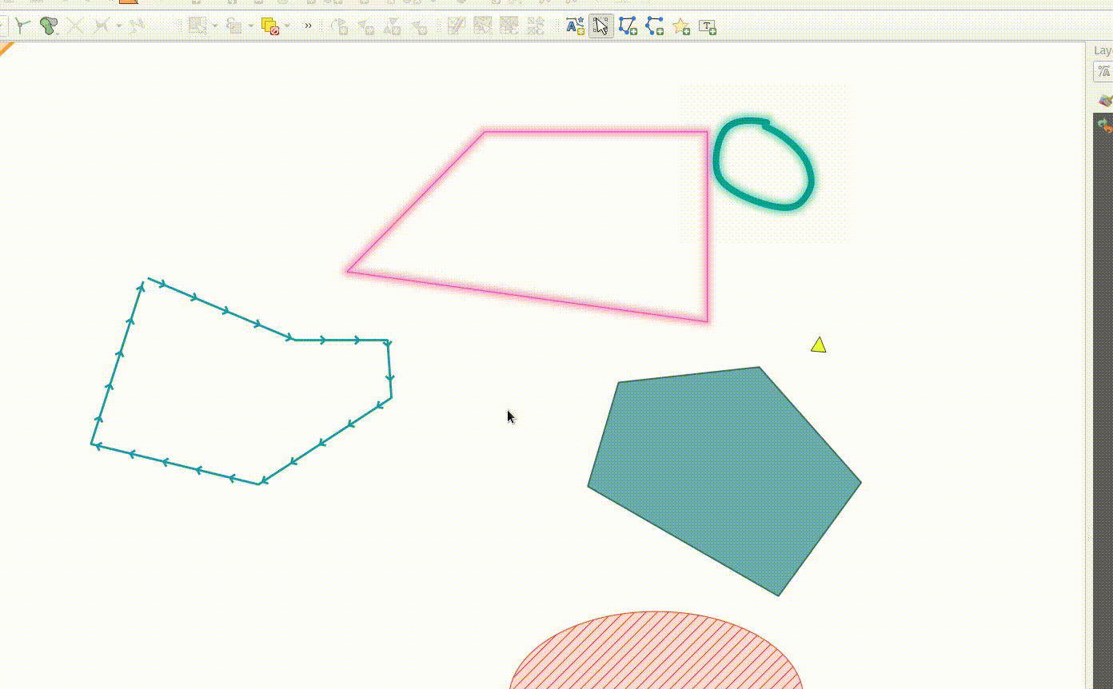Click the paintbrush icon in the right panel
This screenshot has height=689, width=1113.
(x=1105, y=101)
